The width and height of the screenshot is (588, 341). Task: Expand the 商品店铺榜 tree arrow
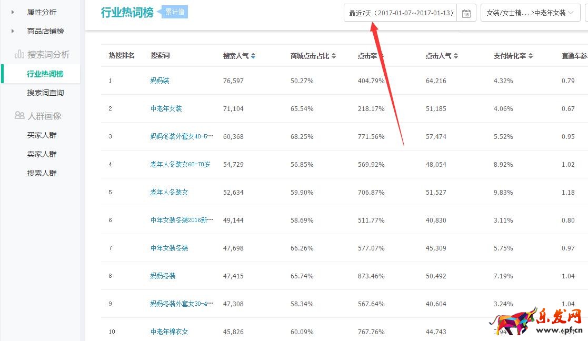13,31
